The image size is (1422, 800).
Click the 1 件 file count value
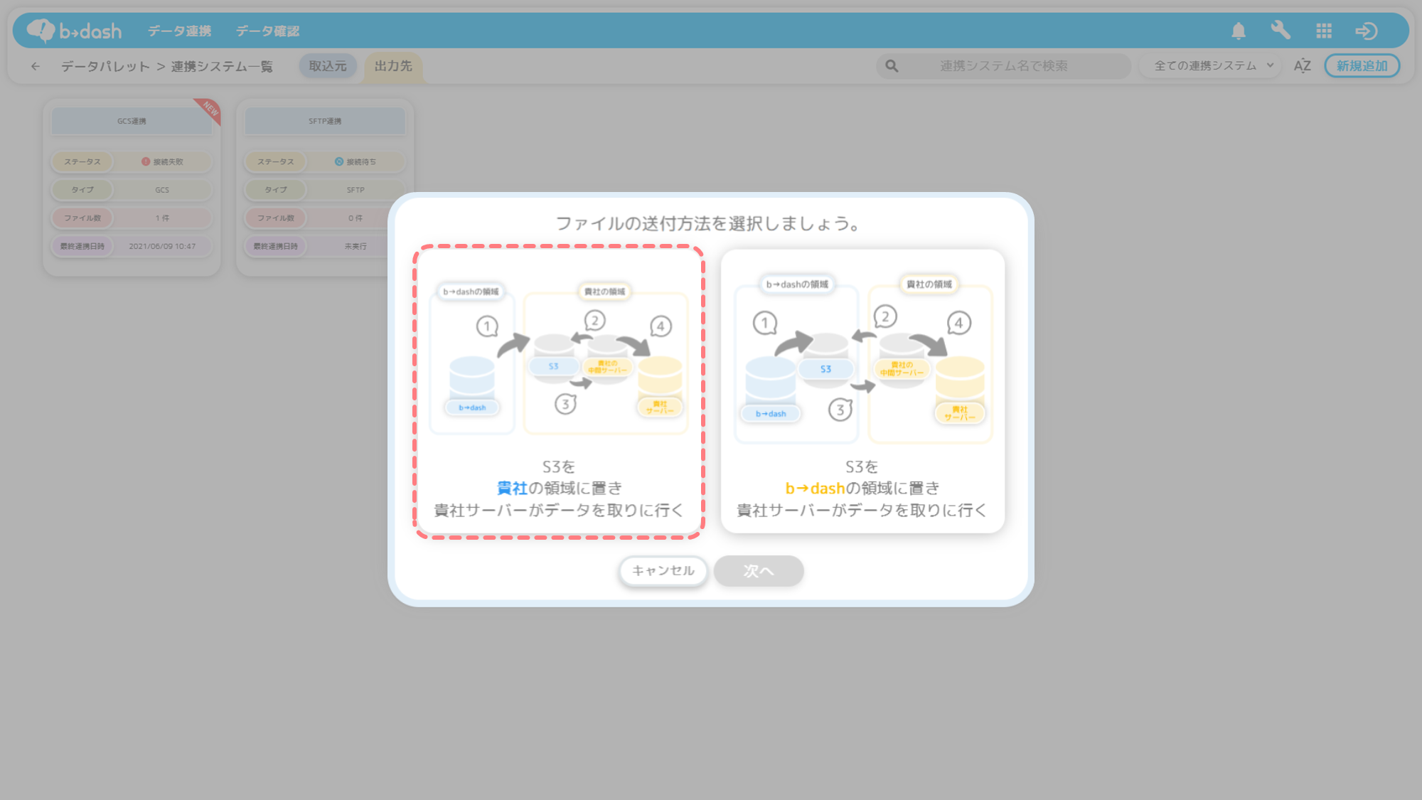pos(162,218)
